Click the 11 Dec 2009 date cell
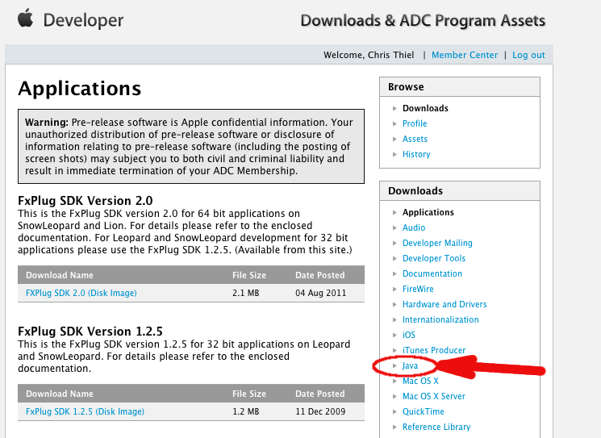Viewport: 601px width, 438px height. 320,411
